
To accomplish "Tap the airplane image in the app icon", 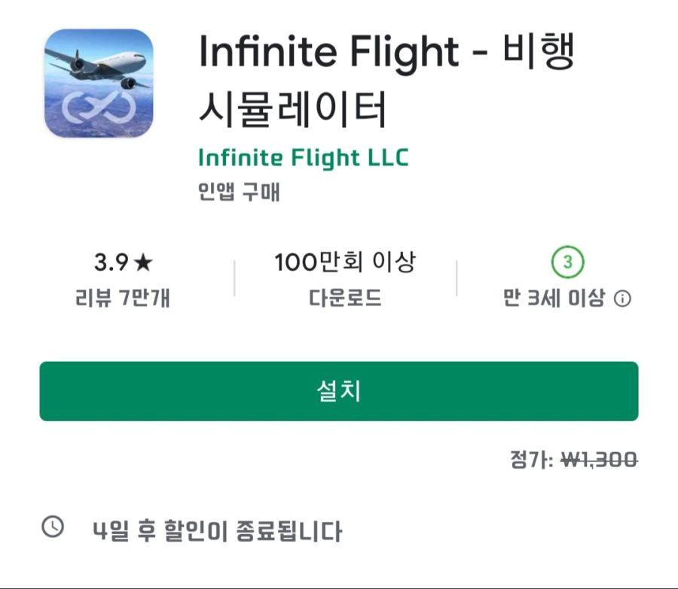I will click(96, 69).
